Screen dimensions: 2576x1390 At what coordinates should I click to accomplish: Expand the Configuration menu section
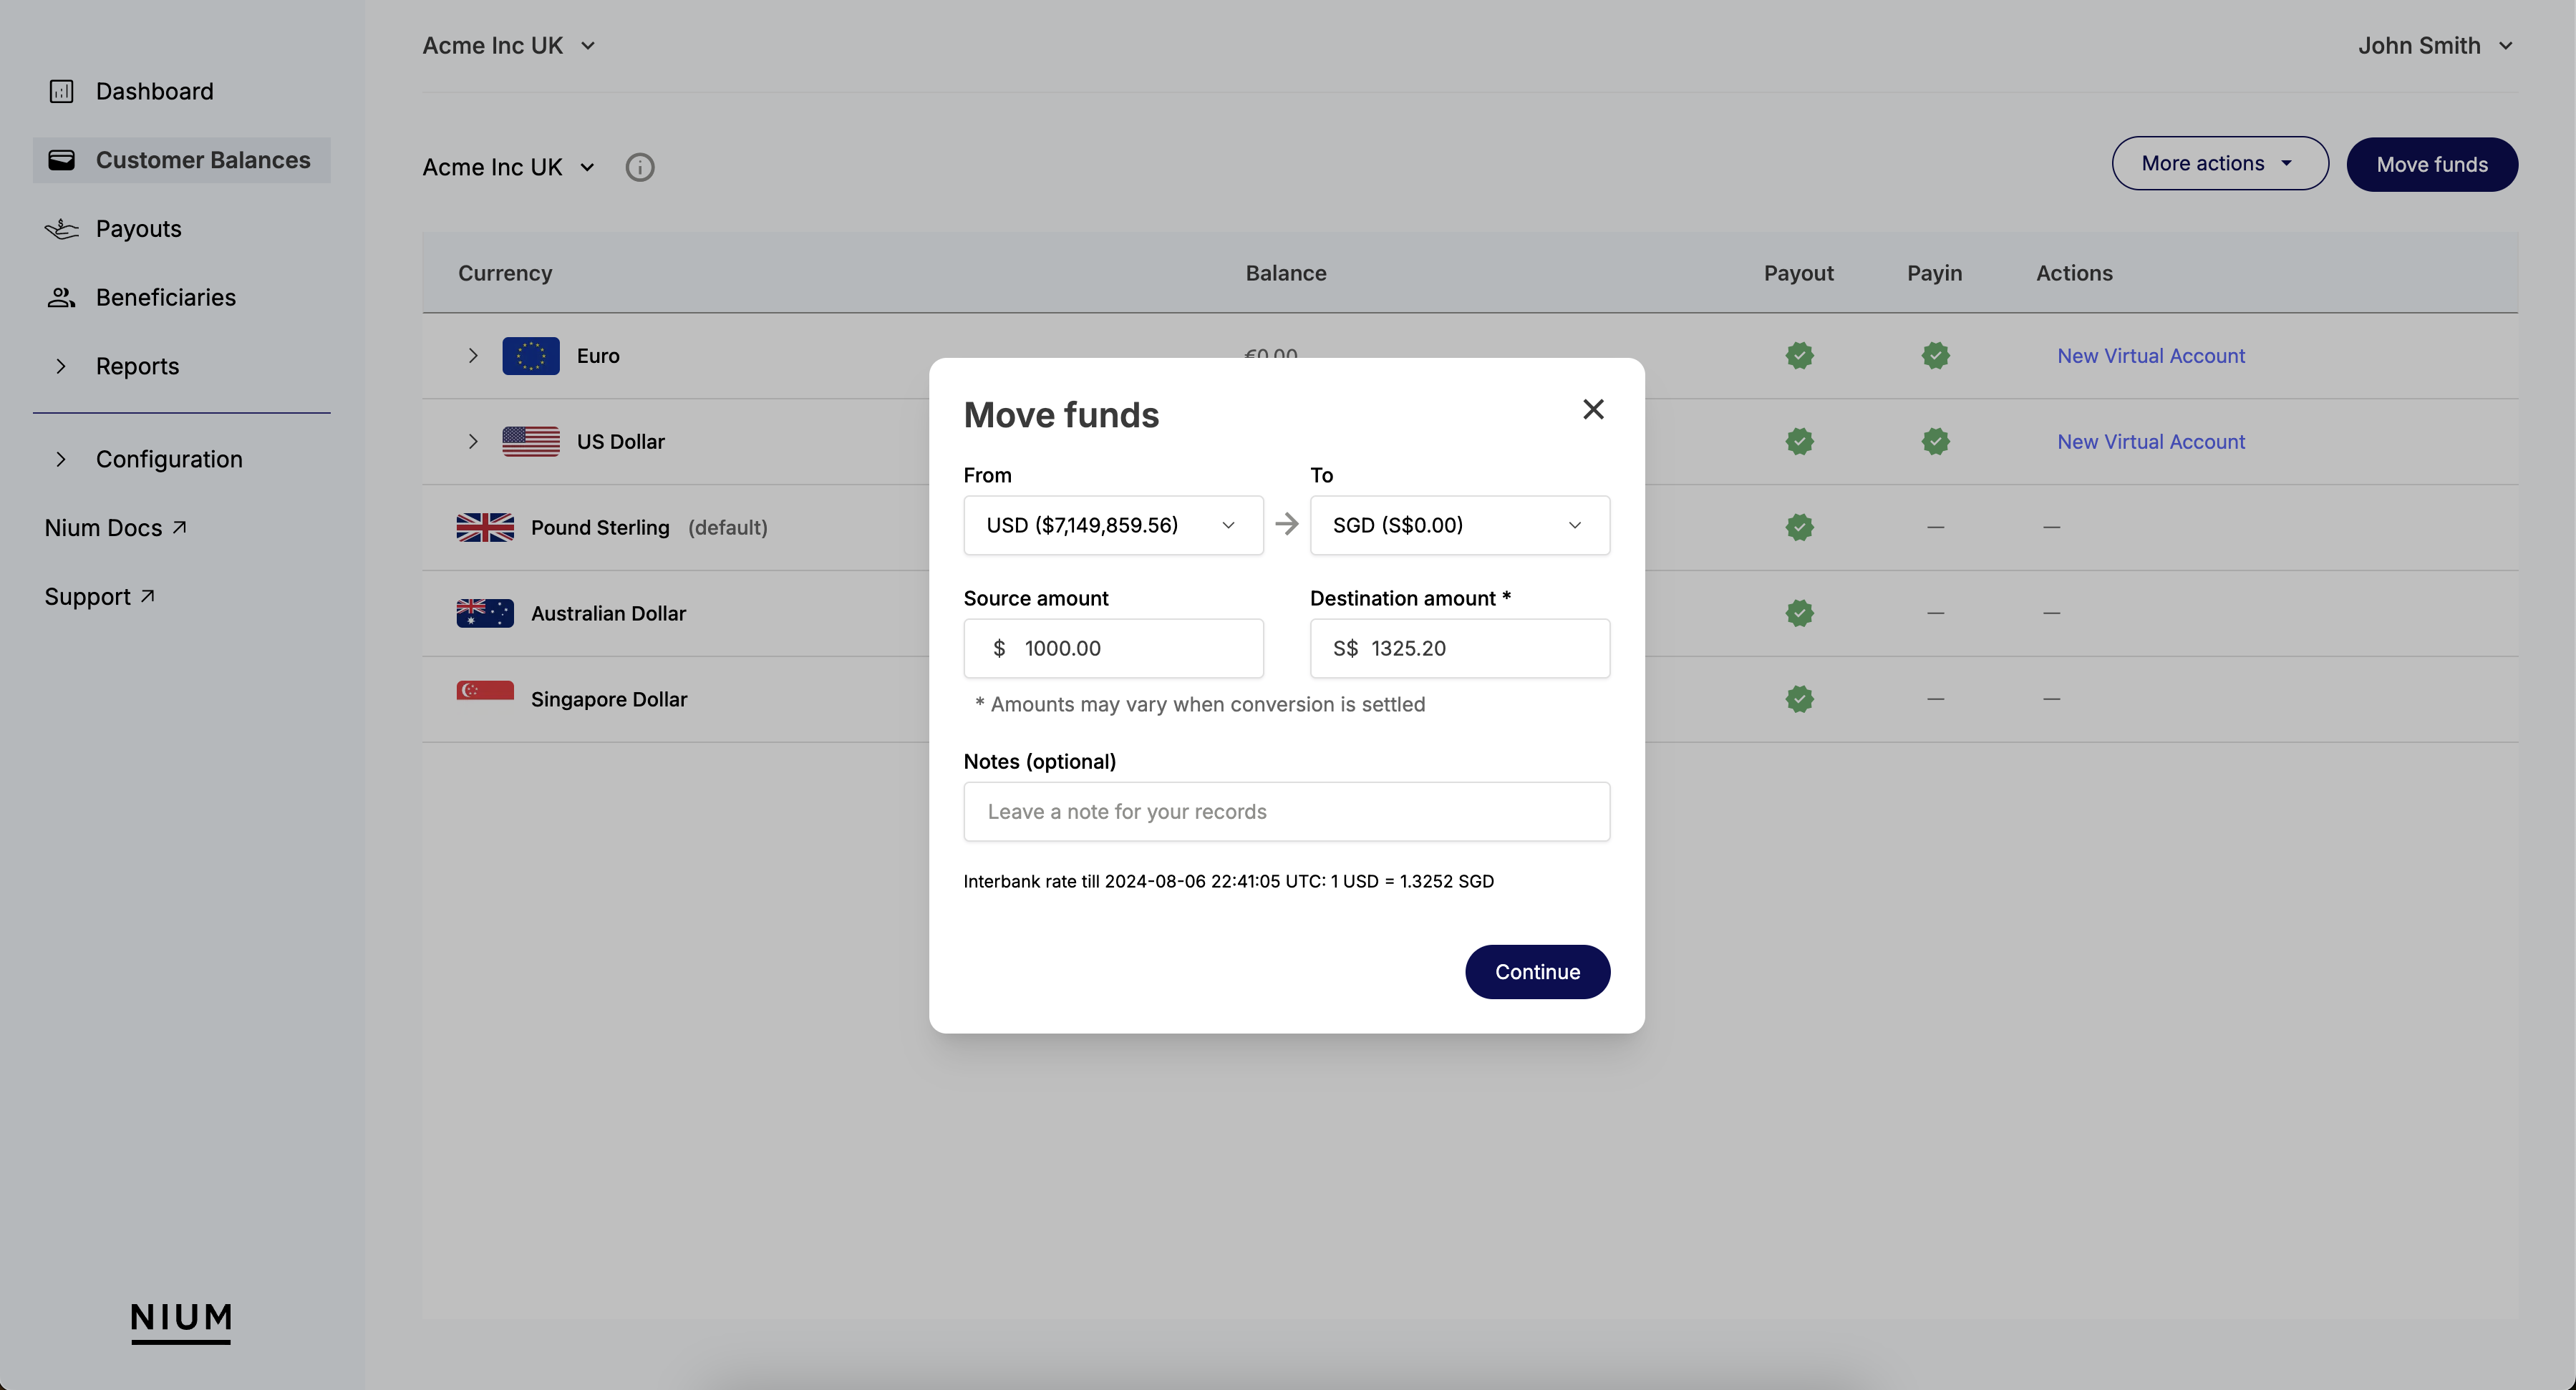point(61,459)
